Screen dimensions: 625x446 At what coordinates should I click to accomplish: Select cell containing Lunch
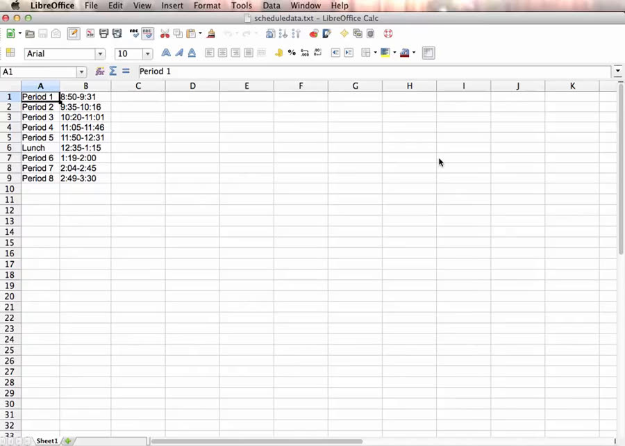(40, 148)
